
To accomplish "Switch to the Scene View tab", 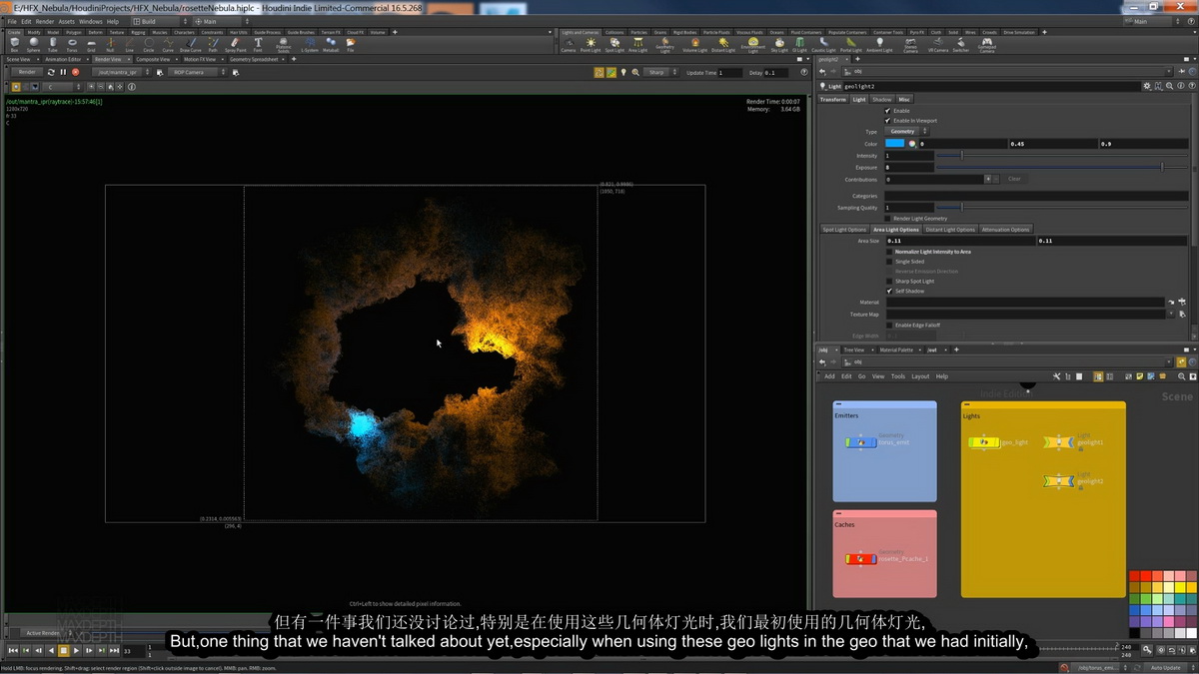I will (19, 60).
